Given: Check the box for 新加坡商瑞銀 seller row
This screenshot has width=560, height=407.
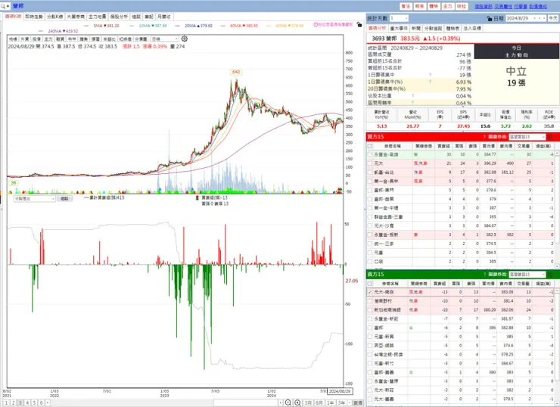Looking at the screenshot, I should coord(370,310).
